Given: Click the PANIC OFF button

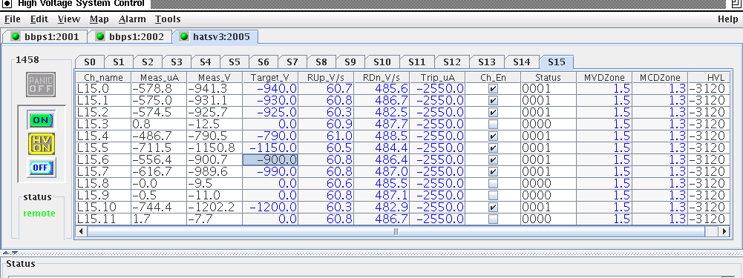Looking at the screenshot, I should [41, 85].
